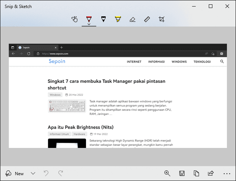Viewport: 236px width, 181px height.
Task: Click the Redo arrow icon
Action: click(x=61, y=173)
